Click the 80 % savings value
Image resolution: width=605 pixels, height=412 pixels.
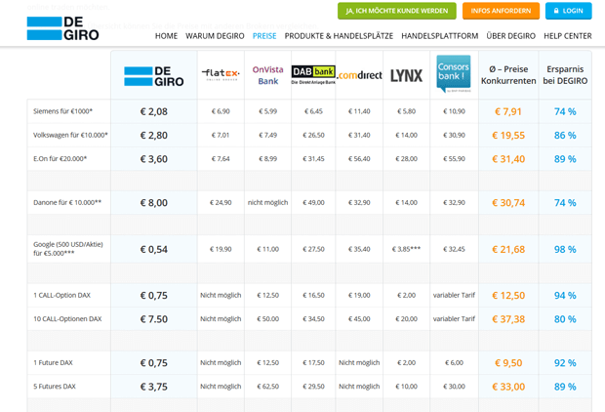[x=565, y=319]
